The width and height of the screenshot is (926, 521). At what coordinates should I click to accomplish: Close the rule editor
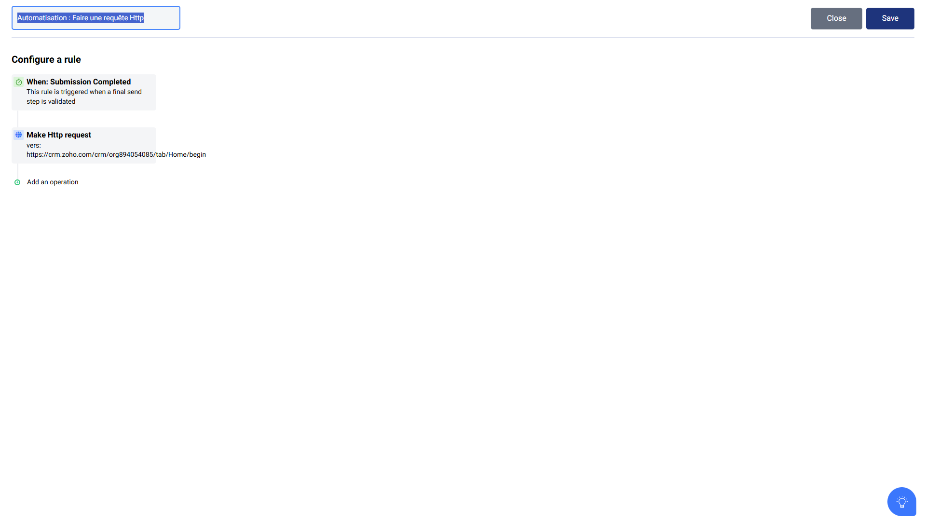click(x=836, y=18)
